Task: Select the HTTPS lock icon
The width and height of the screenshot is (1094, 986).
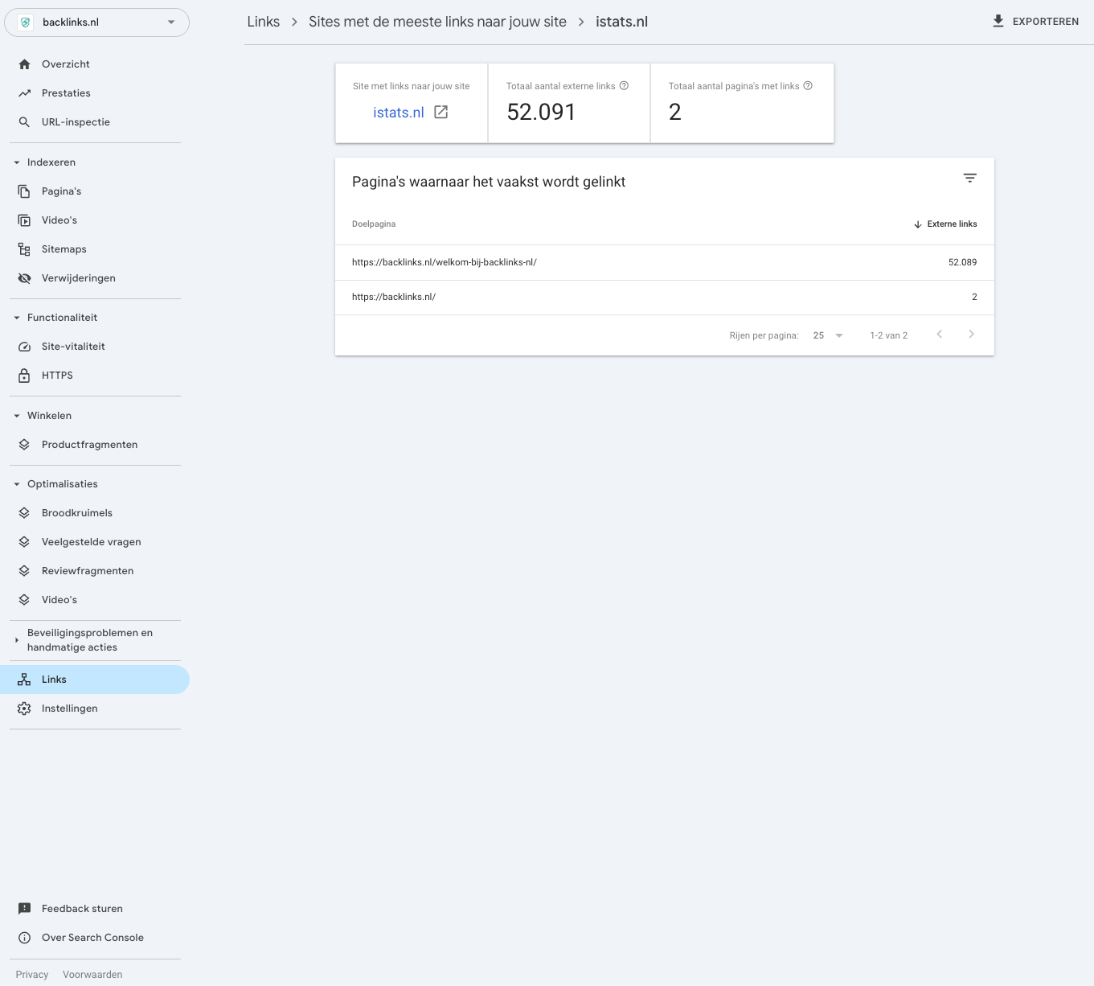Action: 25,375
